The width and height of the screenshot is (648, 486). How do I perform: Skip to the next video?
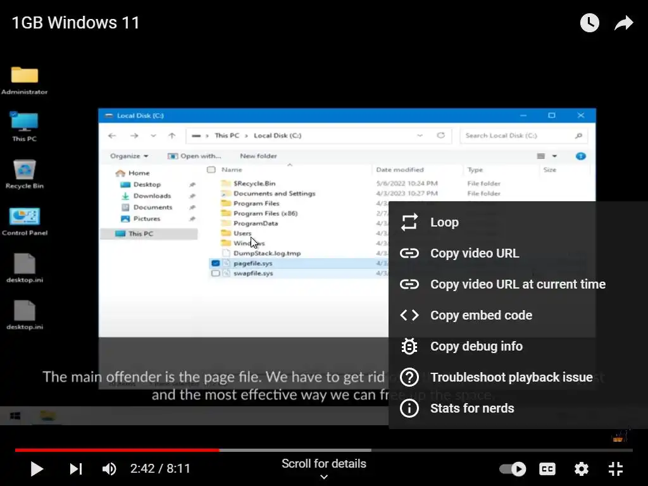click(x=76, y=469)
